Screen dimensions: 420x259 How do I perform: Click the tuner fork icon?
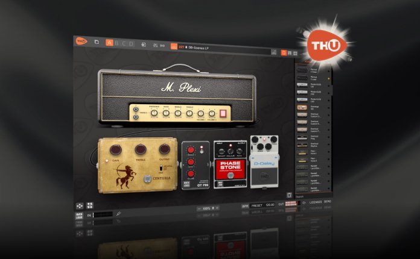pos(119,213)
